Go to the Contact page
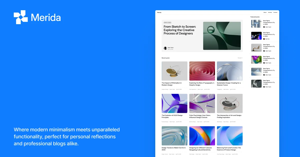The height and width of the screenshot is (157, 300). (x=275, y=12)
